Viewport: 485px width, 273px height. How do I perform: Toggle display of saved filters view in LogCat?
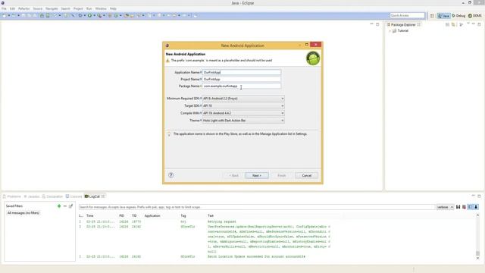pyautogui.click(x=470, y=207)
